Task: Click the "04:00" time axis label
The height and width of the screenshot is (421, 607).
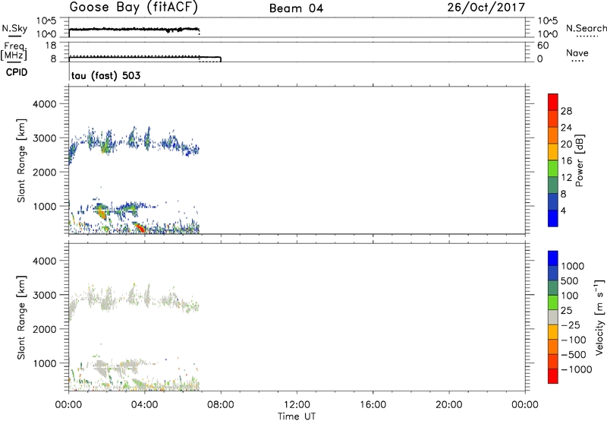Action: 144,405
